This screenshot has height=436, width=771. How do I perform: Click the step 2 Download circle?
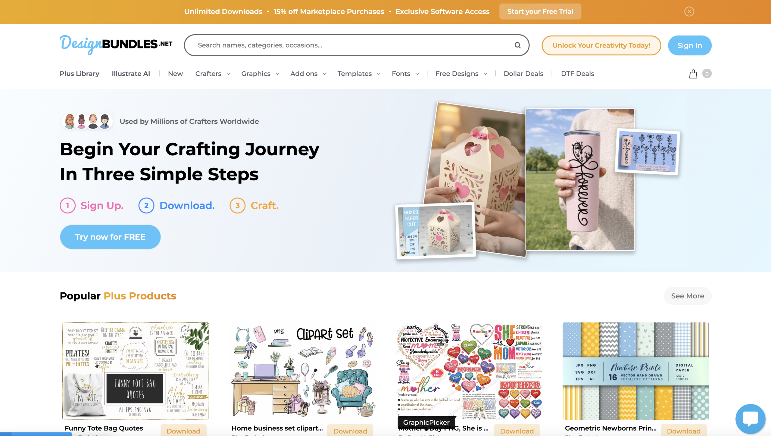pyautogui.click(x=146, y=205)
